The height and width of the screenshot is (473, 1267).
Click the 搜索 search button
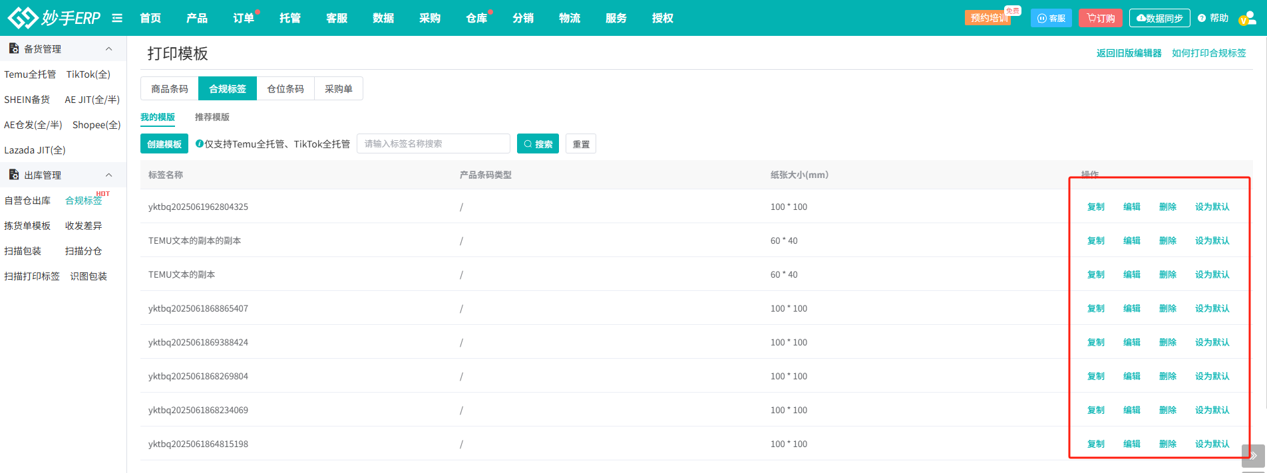(538, 143)
